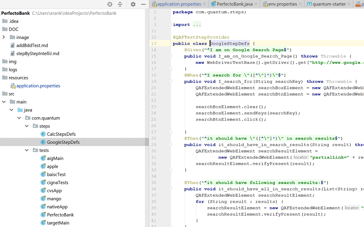Close the env.properties tab

pos(300,4)
